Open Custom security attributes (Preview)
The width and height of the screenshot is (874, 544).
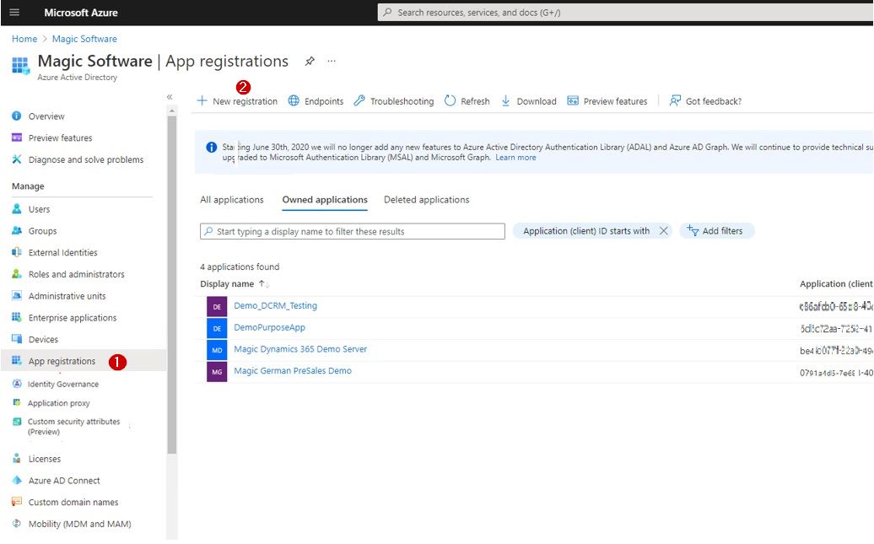(x=73, y=427)
